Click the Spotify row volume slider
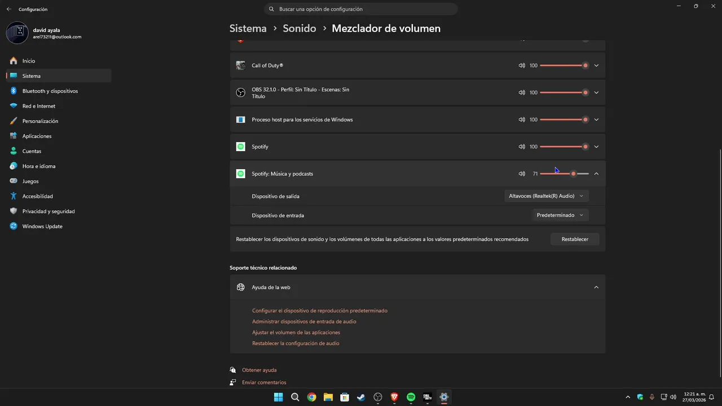 [x=564, y=147]
